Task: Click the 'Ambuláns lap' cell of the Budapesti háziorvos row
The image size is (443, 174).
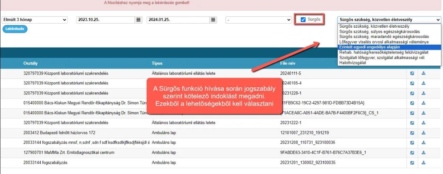Action: click(164, 133)
